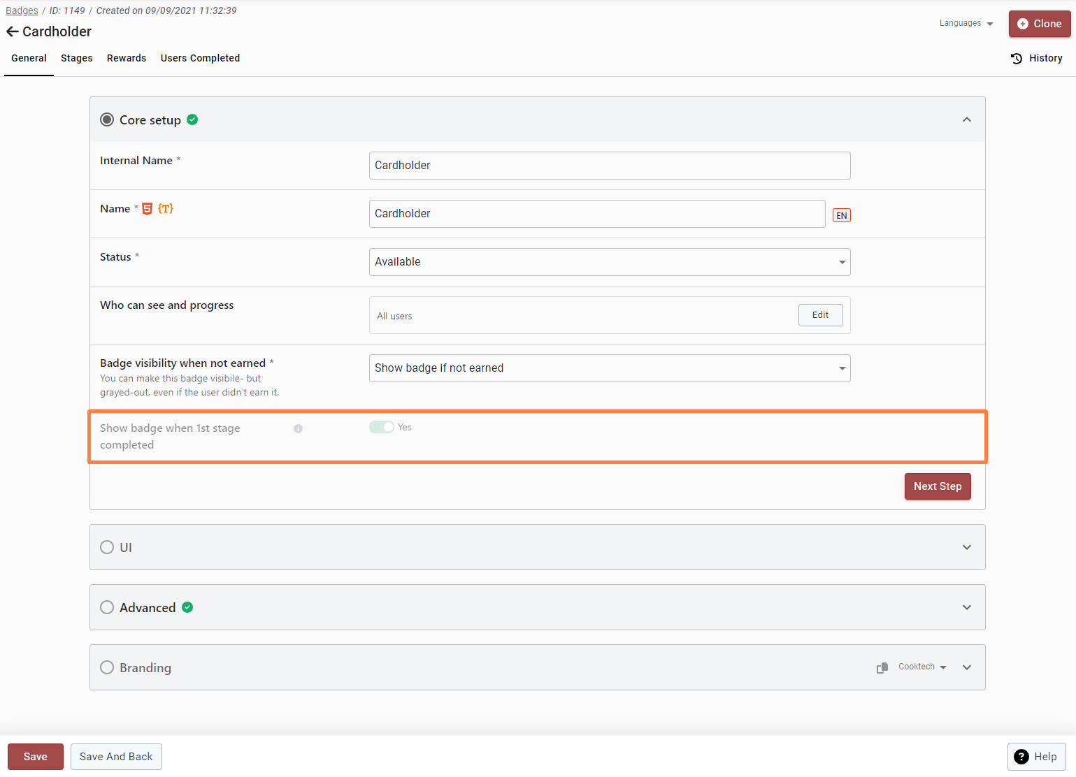Select the Advanced section radio button
This screenshot has height=777, width=1076.
[x=107, y=607]
